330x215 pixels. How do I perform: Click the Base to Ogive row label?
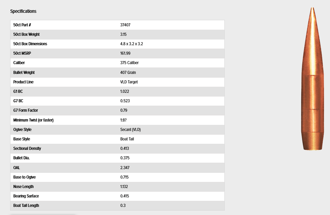pos(24,177)
